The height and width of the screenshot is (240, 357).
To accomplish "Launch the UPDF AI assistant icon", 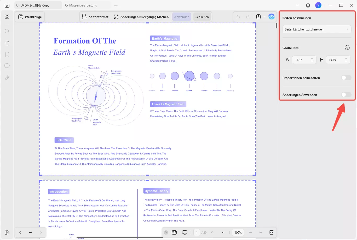I will [272, 17].
